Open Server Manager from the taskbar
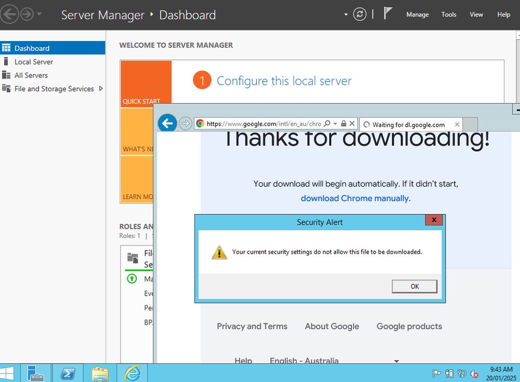 35,373
